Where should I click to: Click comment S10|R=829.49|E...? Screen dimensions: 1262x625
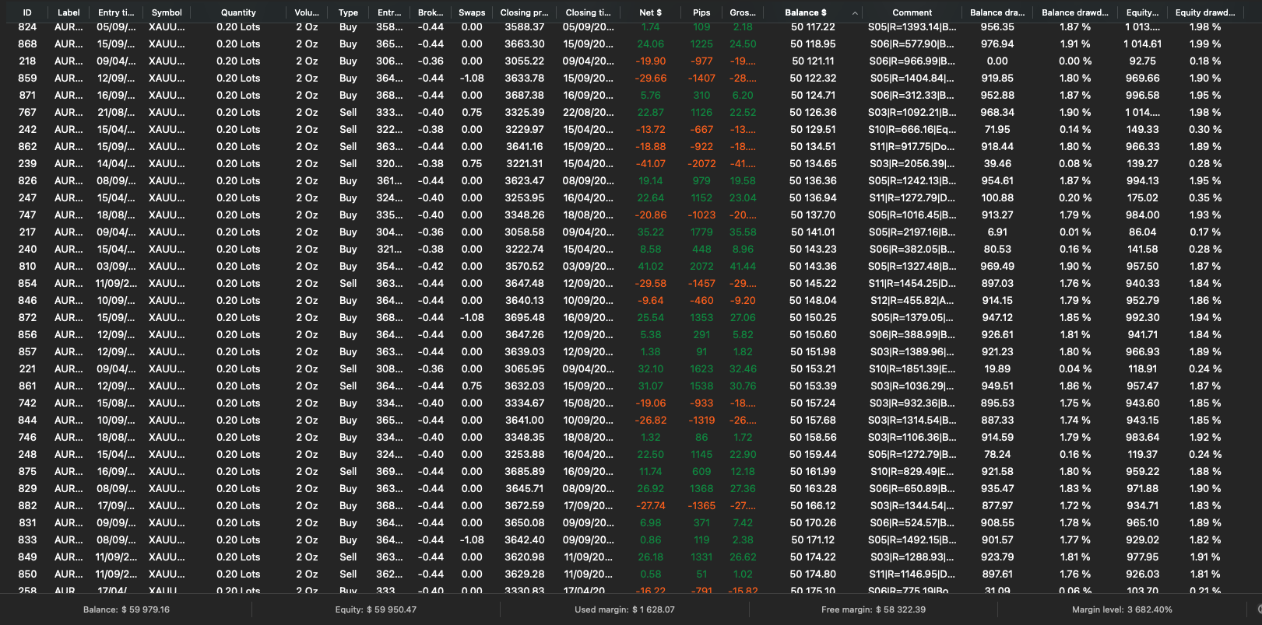click(912, 472)
